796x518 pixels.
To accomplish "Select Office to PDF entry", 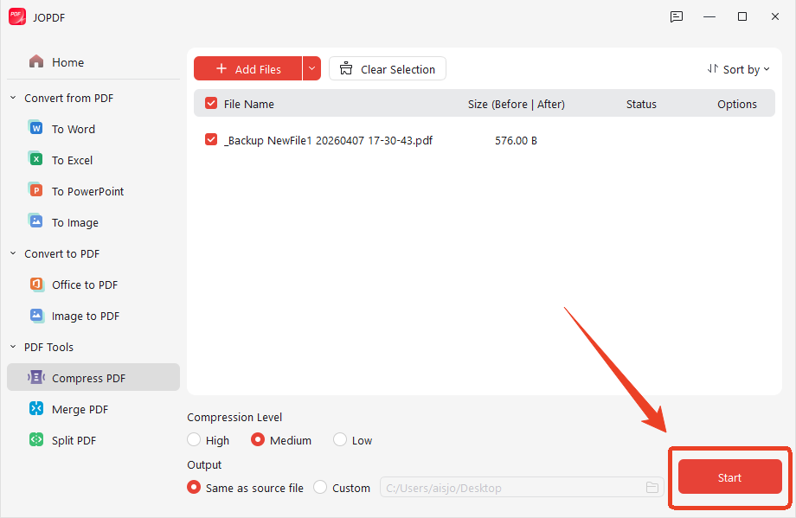I will 93,285.
